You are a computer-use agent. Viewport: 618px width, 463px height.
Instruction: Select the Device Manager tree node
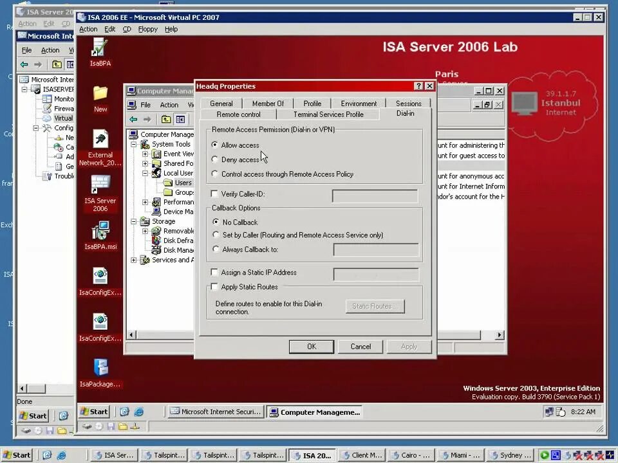178,212
